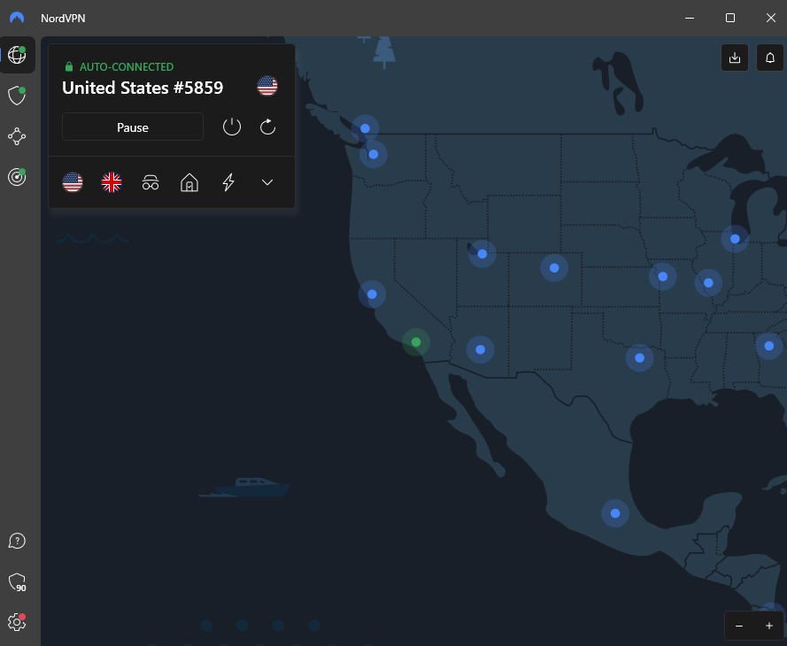Click the Pause button

(x=133, y=127)
